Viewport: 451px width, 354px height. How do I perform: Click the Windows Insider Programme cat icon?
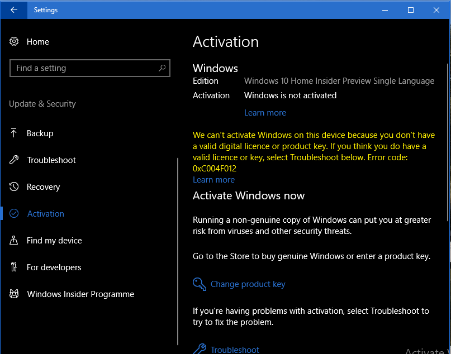[x=14, y=294]
